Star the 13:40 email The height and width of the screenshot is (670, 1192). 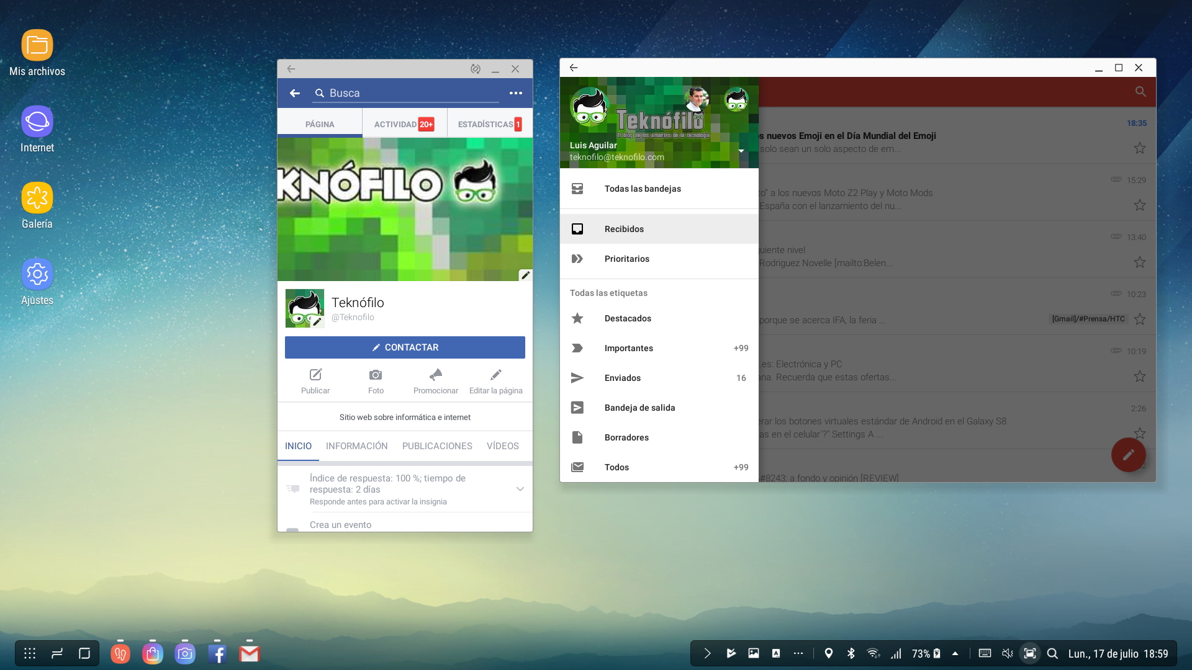pyautogui.click(x=1140, y=262)
